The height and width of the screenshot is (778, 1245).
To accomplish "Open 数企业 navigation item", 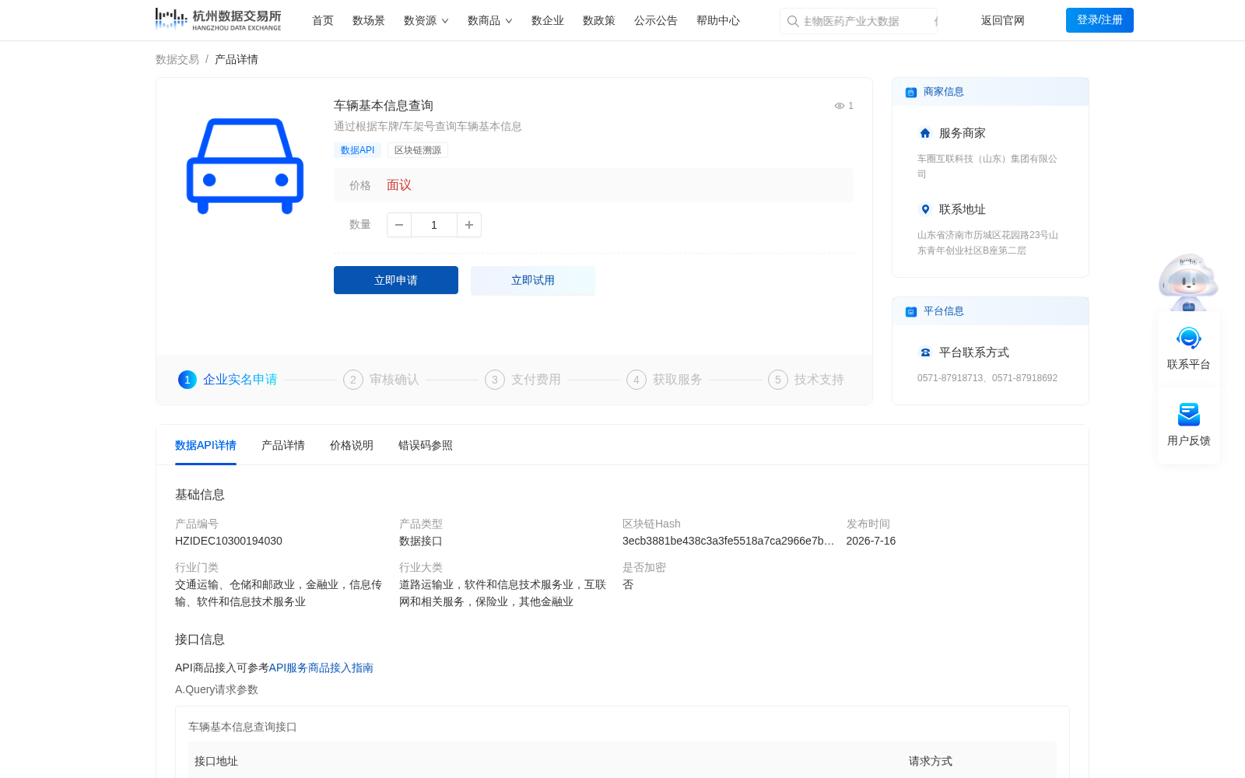I will point(548,20).
